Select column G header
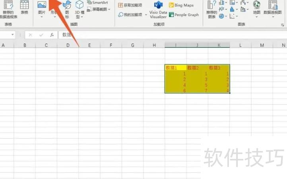287x179 pixels. pos(132,45)
